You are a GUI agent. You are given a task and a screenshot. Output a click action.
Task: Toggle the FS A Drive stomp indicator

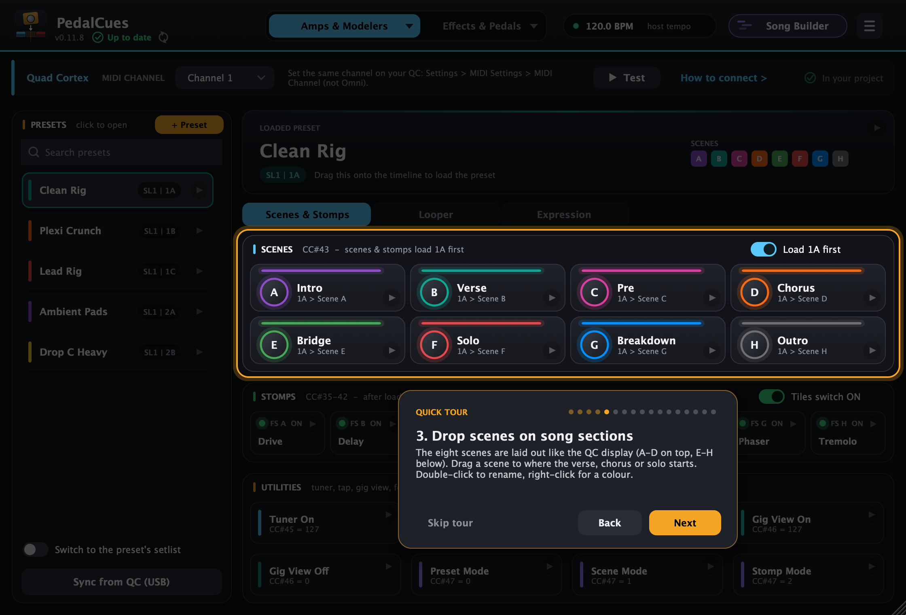tap(262, 423)
